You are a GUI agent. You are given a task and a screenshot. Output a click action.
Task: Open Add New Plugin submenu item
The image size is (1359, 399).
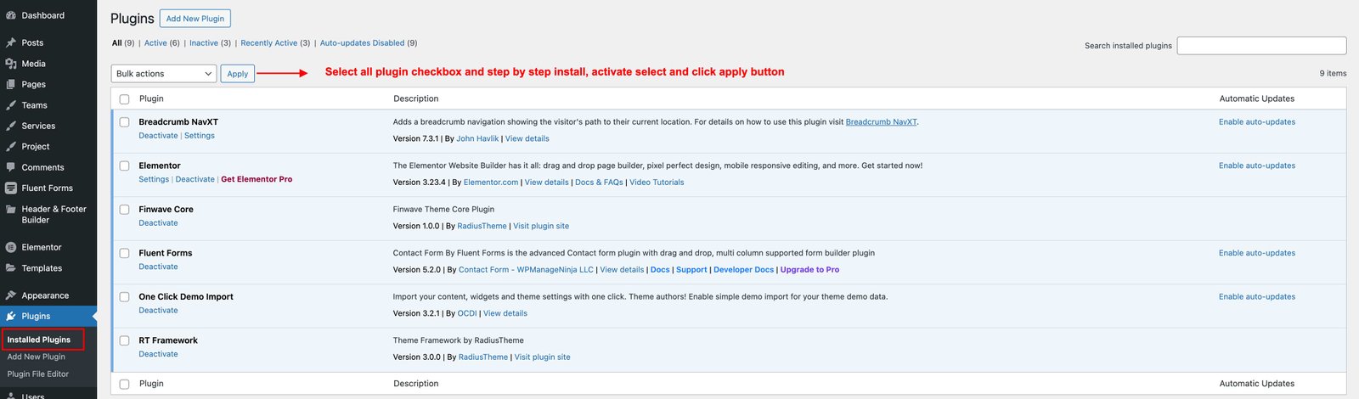pyautogui.click(x=37, y=357)
